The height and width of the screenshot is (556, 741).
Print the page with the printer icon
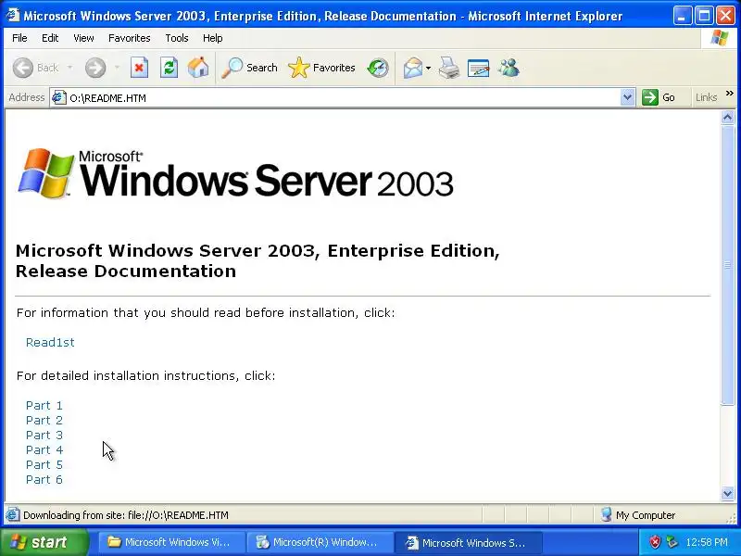(448, 68)
